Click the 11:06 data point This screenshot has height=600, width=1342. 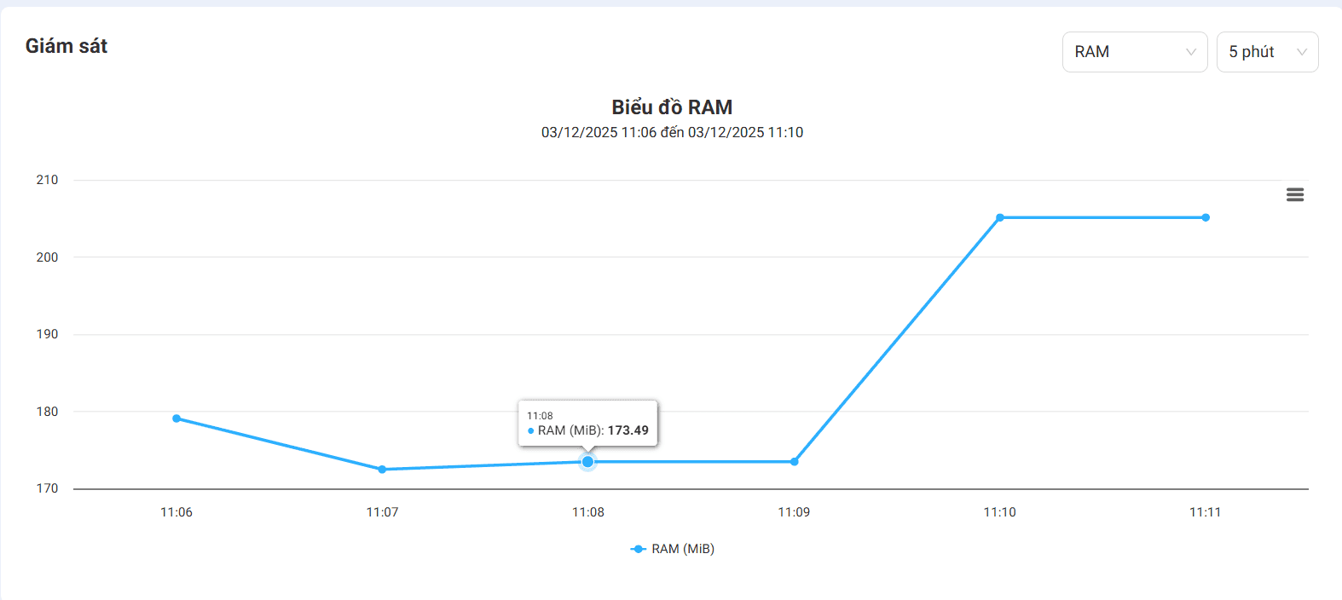pyautogui.click(x=176, y=418)
